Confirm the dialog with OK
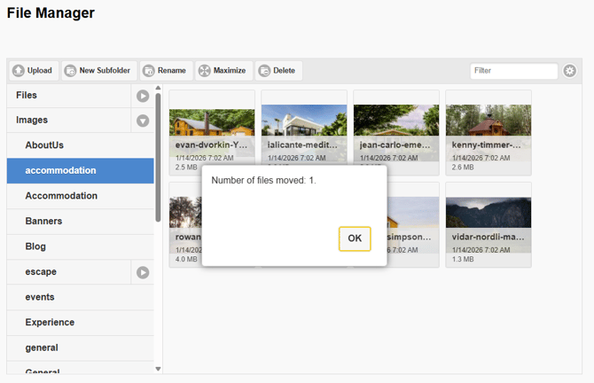The image size is (594, 383). (x=355, y=238)
